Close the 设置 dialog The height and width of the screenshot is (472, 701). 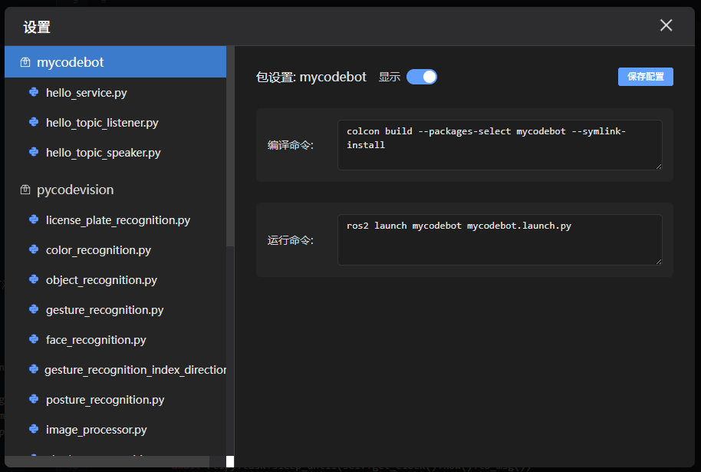pyautogui.click(x=666, y=25)
